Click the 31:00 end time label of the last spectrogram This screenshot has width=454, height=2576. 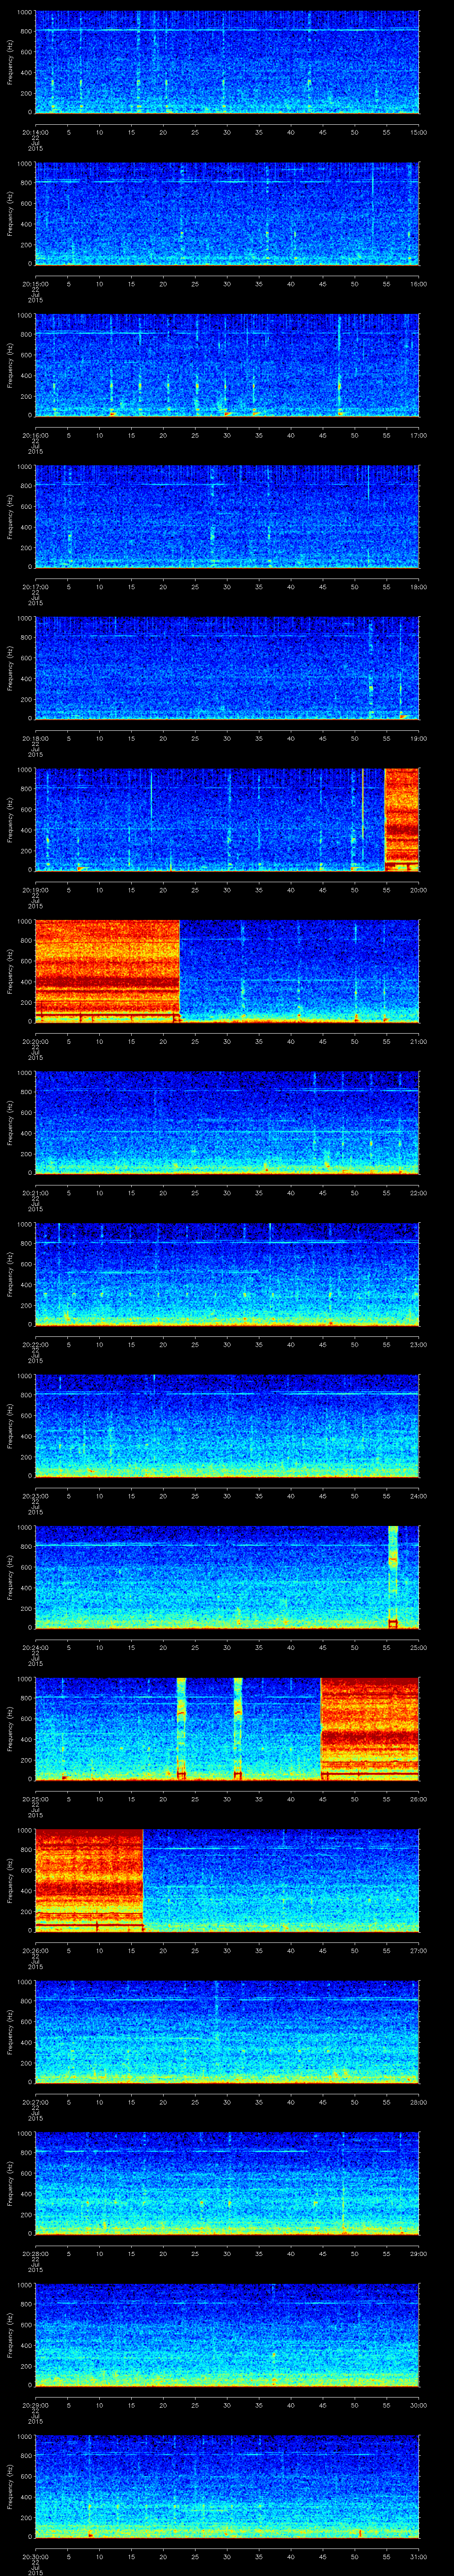pos(419,2556)
